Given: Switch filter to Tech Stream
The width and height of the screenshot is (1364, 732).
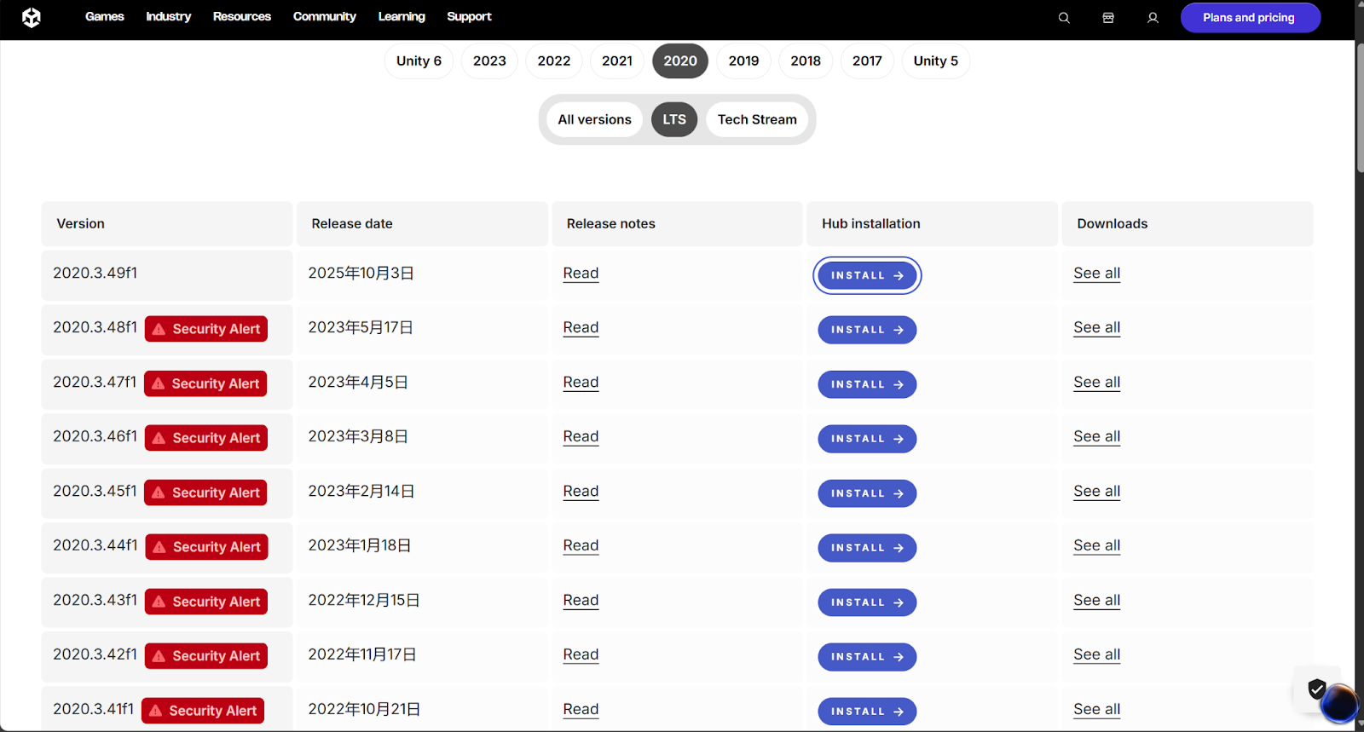Looking at the screenshot, I should tap(757, 119).
